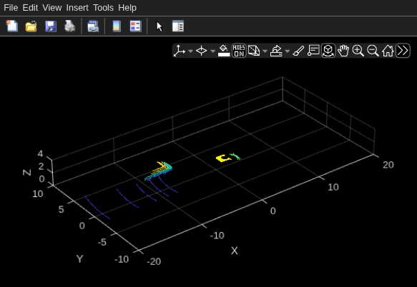The width and height of the screenshot is (417, 287).
Task: Toggle the Rotate 3D tool
Action: click(x=328, y=51)
